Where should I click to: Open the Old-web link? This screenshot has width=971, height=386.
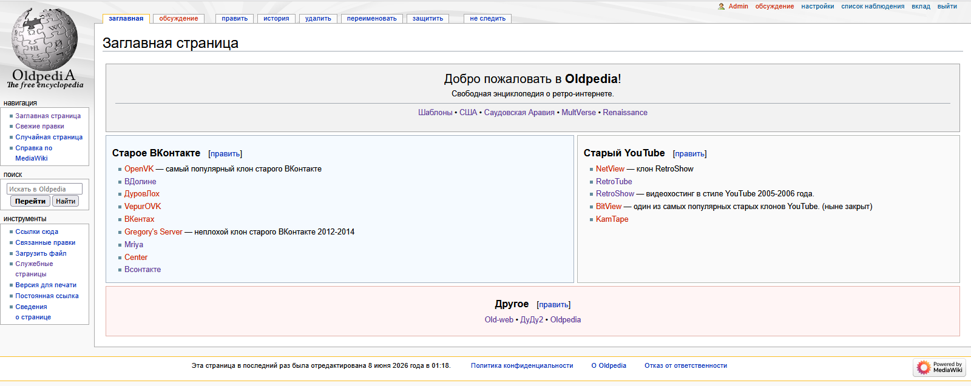pos(499,320)
